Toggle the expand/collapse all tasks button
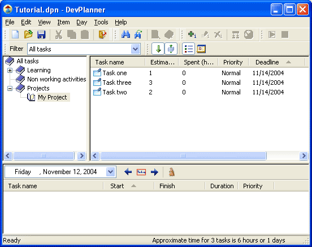 pyautogui.click(x=171, y=49)
